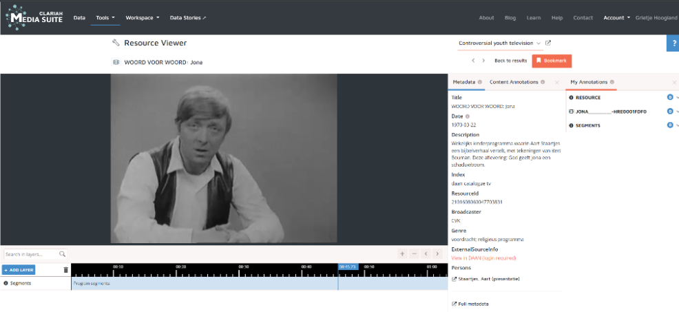This screenshot has width=679, height=312.
Task: Click the Search in layers field
Action: tap(31, 254)
